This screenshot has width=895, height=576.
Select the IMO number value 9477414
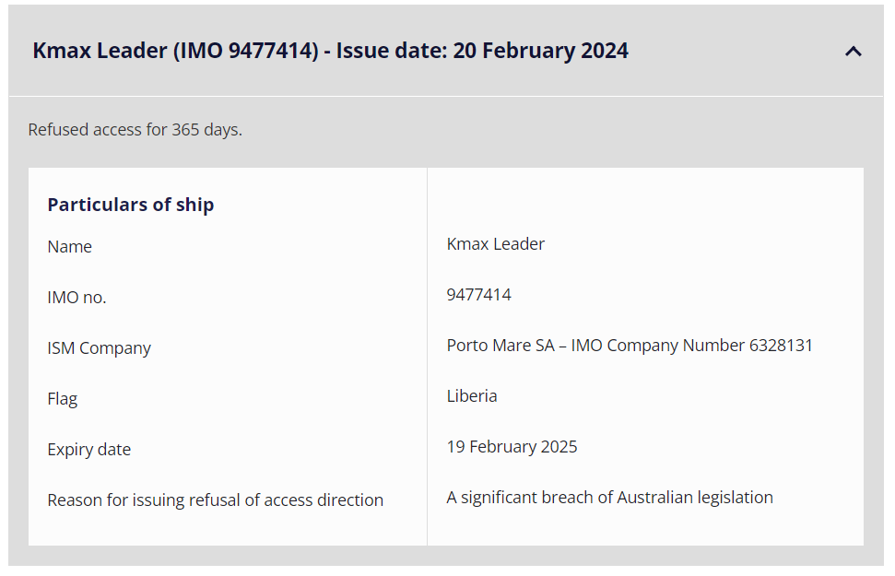pyautogui.click(x=479, y=295)
